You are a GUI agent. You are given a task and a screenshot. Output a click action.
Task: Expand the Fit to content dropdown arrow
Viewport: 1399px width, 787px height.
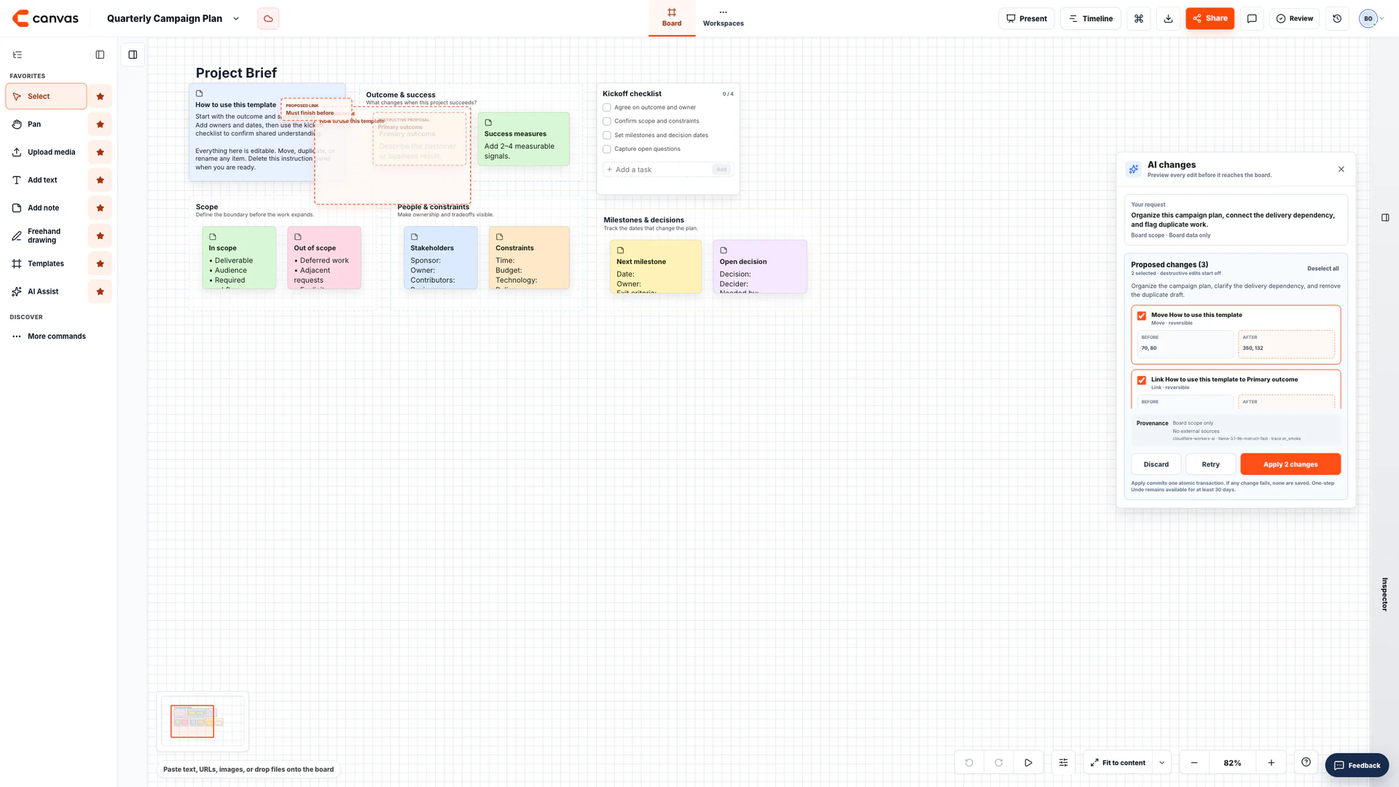pyautogui.click(x=1161, y=762)
